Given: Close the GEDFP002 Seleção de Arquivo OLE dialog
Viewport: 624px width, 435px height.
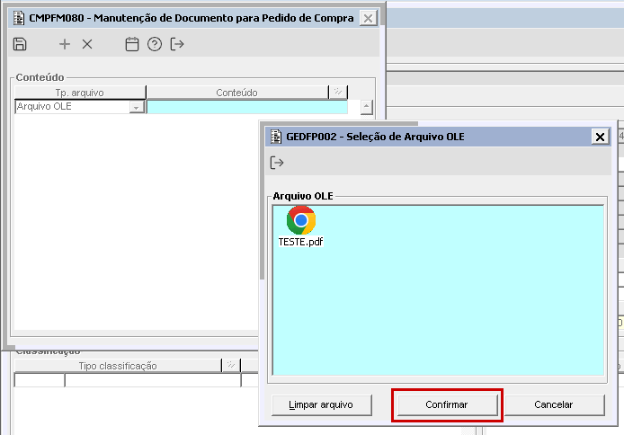Looking at the screenshot, I should point(600,137).
